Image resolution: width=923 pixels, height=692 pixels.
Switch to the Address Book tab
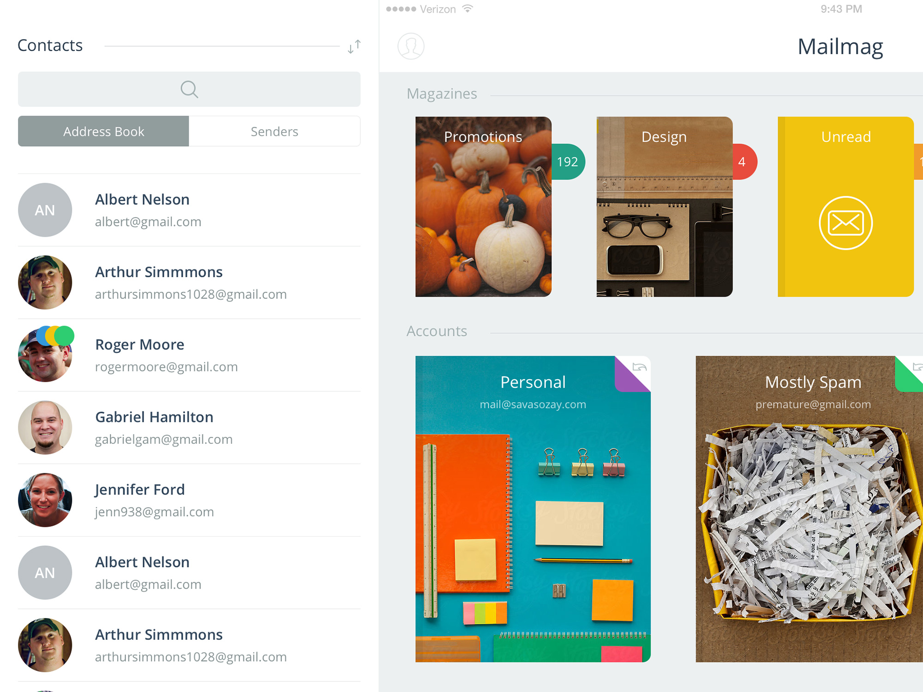[103, 131]
